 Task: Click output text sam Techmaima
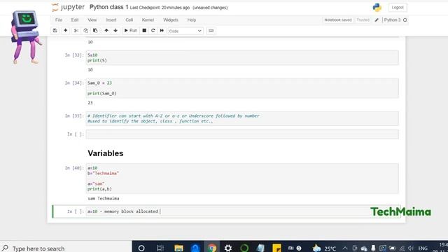pos(104,198)
